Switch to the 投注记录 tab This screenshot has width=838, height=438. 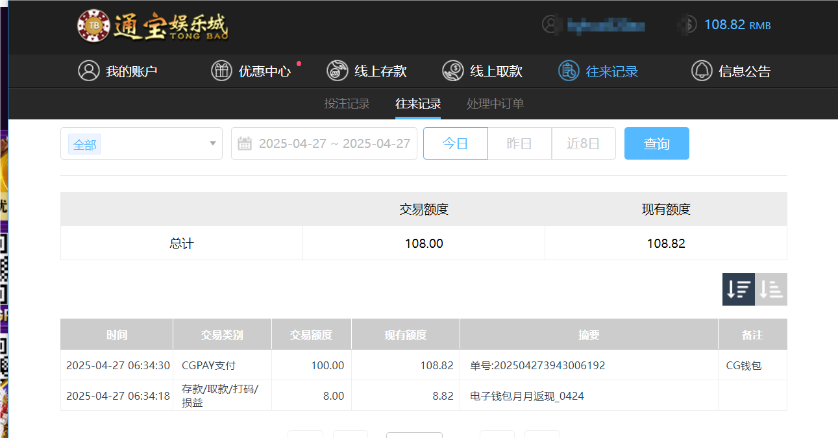click(x=347, y=103)
